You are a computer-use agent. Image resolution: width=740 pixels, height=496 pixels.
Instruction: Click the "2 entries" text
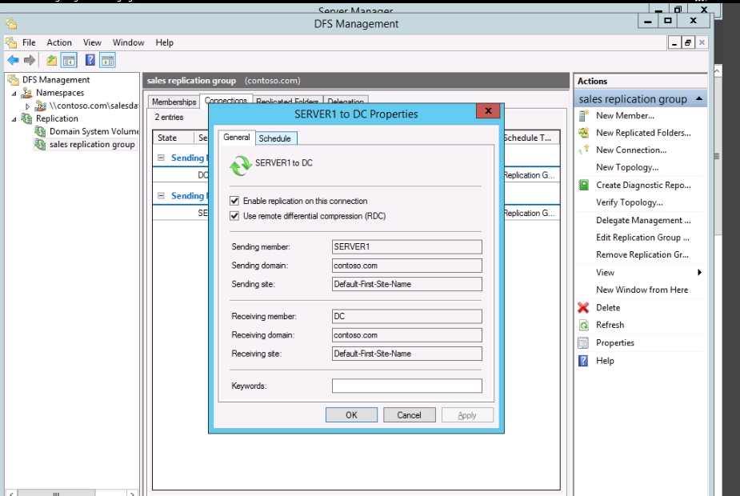pos(169,117)
